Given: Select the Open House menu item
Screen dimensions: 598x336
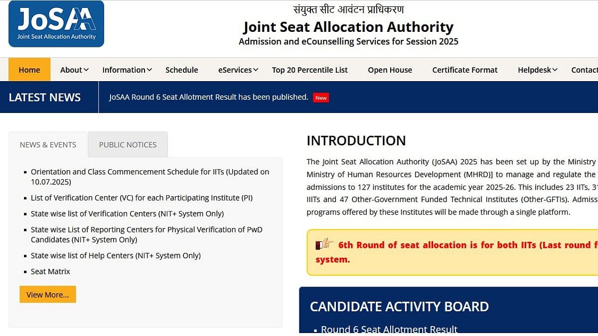Looking at the screenshot, I should (390, 70).
